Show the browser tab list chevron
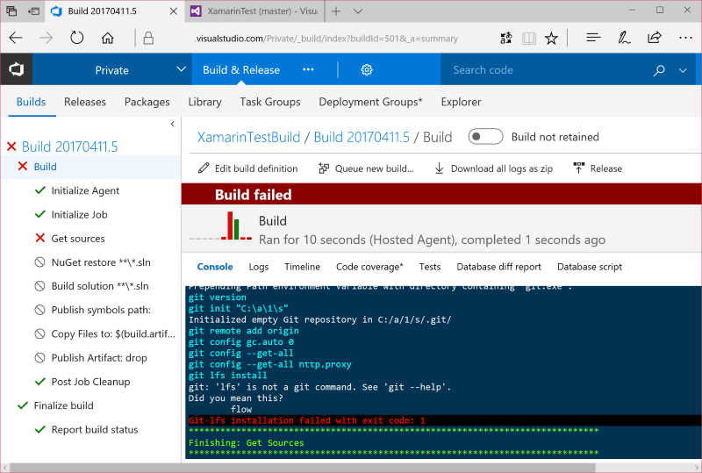The width and height of the screenshot is (702, 473). coord(358,11)
